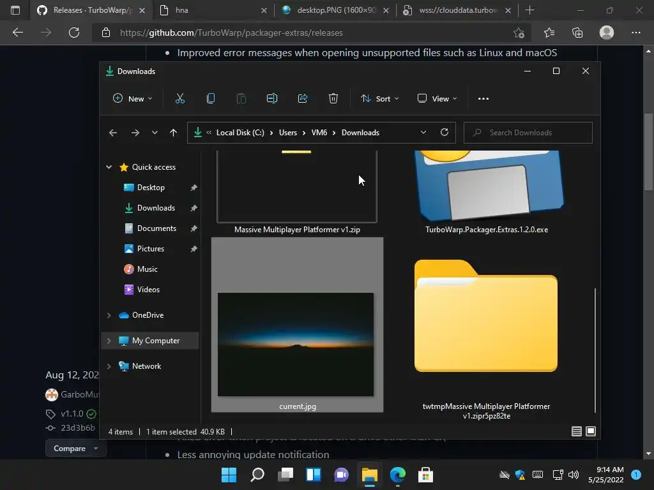Open the See more ellipsis menu in Explorer
This screenshot has width=654, height=490.
(x=483, y=99)
